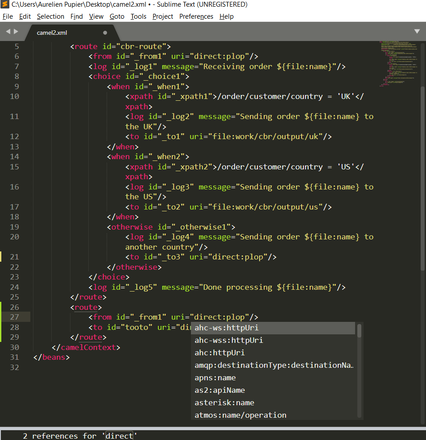Click the Sublime Text app icon
Viewport: 426px width, 440px height.
pyautogui.click(x=5, y=4)
